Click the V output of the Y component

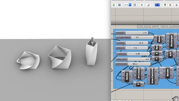160,59
